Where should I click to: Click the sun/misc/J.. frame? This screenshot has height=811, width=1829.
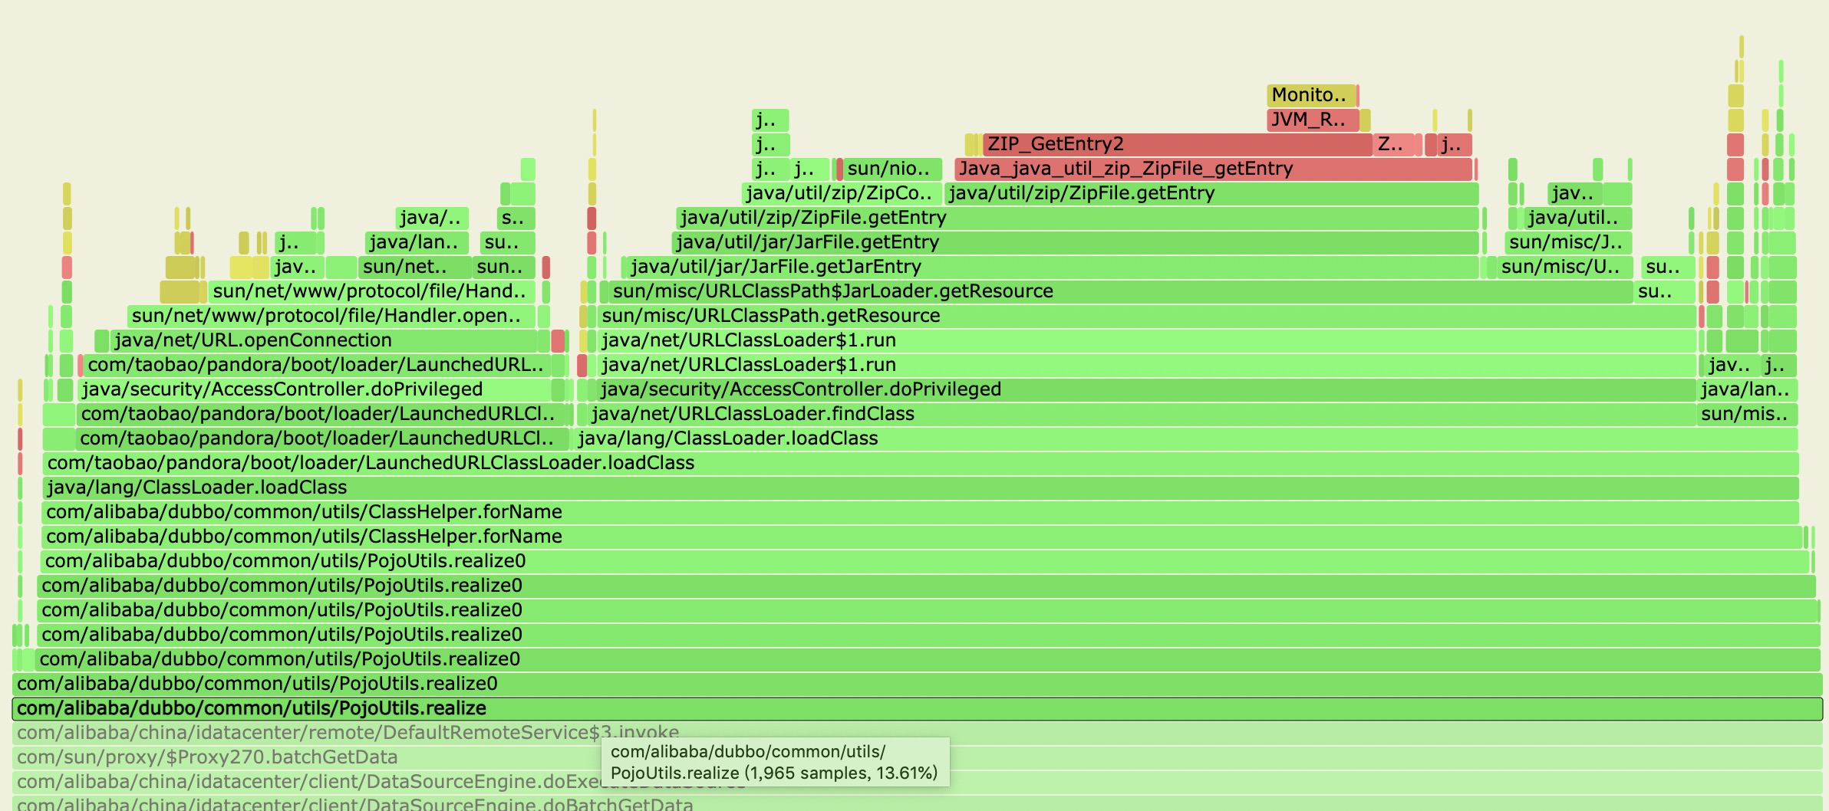pos(1568,242)
